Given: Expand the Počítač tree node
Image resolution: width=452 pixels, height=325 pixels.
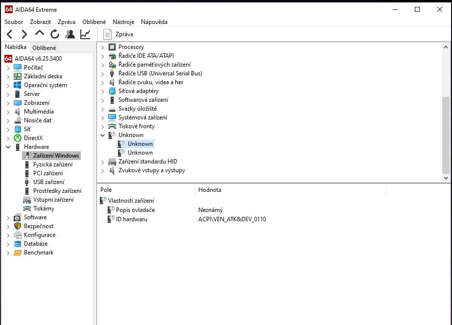Looking at the screenshot, I should pyautogui.click(x=8, y=68).
